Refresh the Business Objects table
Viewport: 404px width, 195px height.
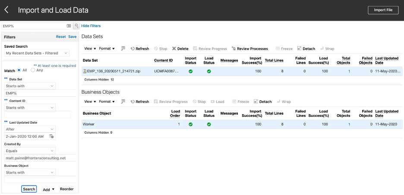click(x=140, y=102)
